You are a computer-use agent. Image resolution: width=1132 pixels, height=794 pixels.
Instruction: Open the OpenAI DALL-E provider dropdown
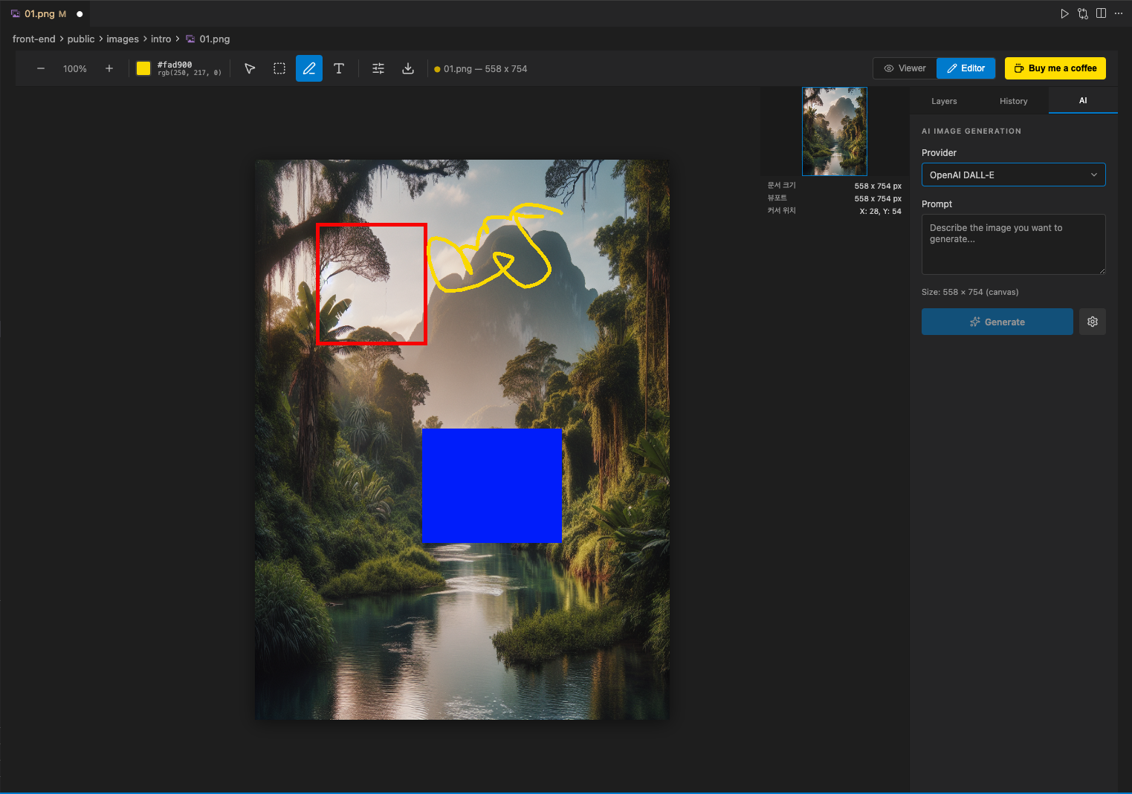click(1013, 175)
